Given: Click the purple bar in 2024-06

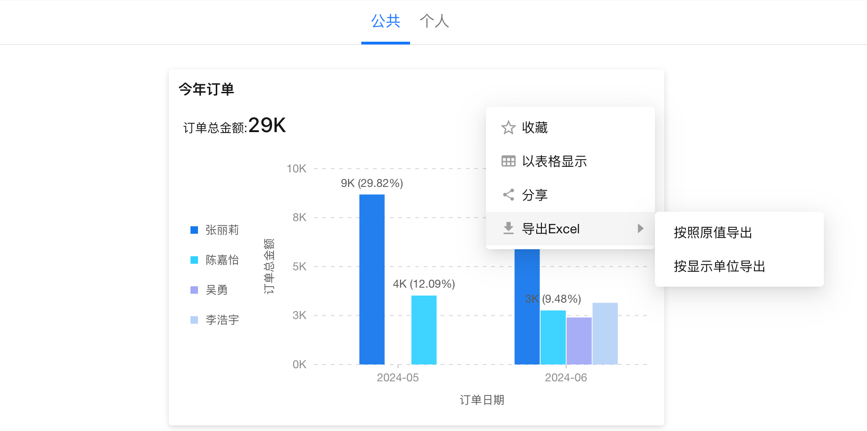Looking at the screenshot, I should click(579, 341).
